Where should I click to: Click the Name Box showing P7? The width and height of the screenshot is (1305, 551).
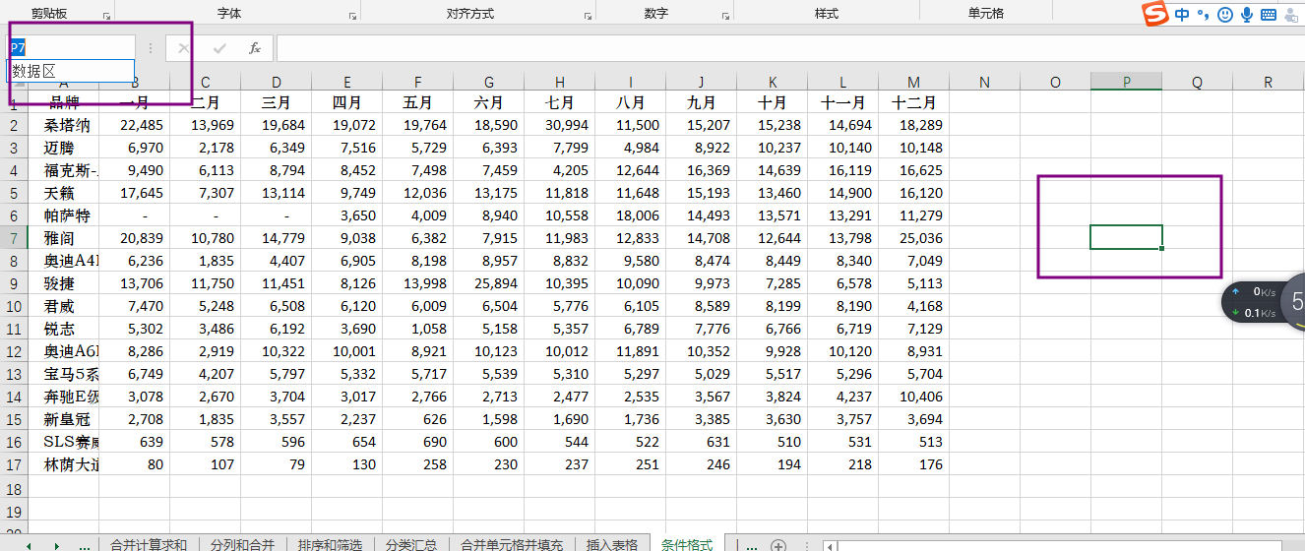click(x=71, y=47)
